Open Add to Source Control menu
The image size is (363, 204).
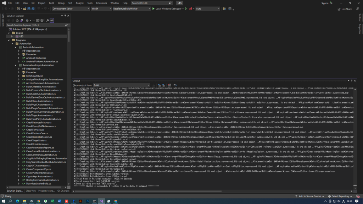(309, 196)
